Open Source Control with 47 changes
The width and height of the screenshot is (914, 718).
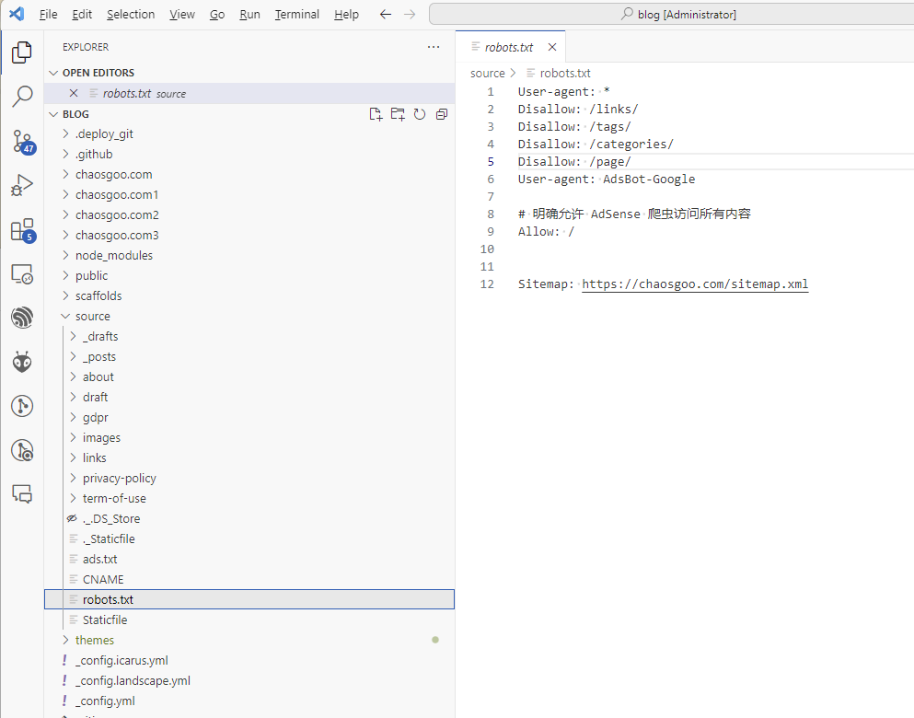pos(22,141)
